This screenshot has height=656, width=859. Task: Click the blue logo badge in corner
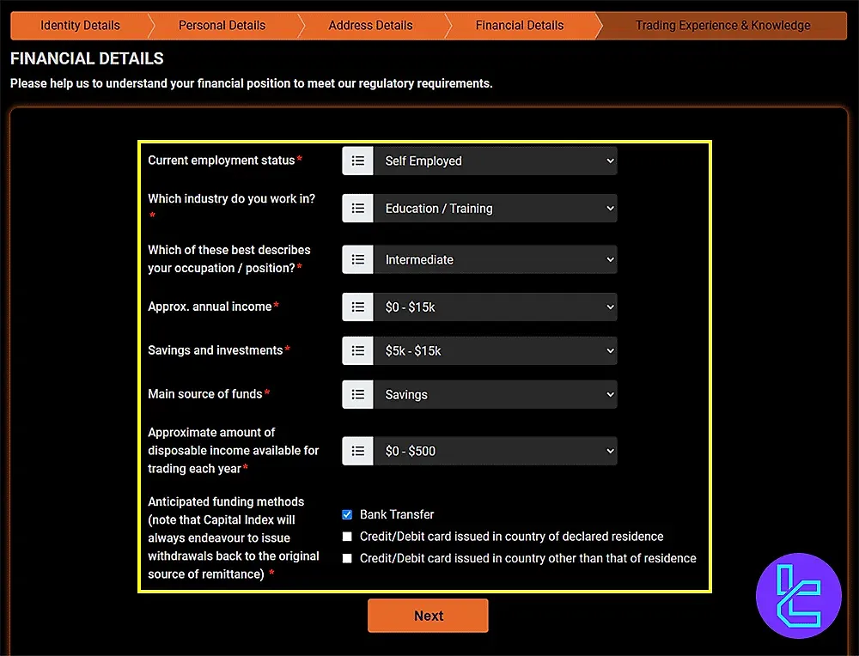click(799, 596)
